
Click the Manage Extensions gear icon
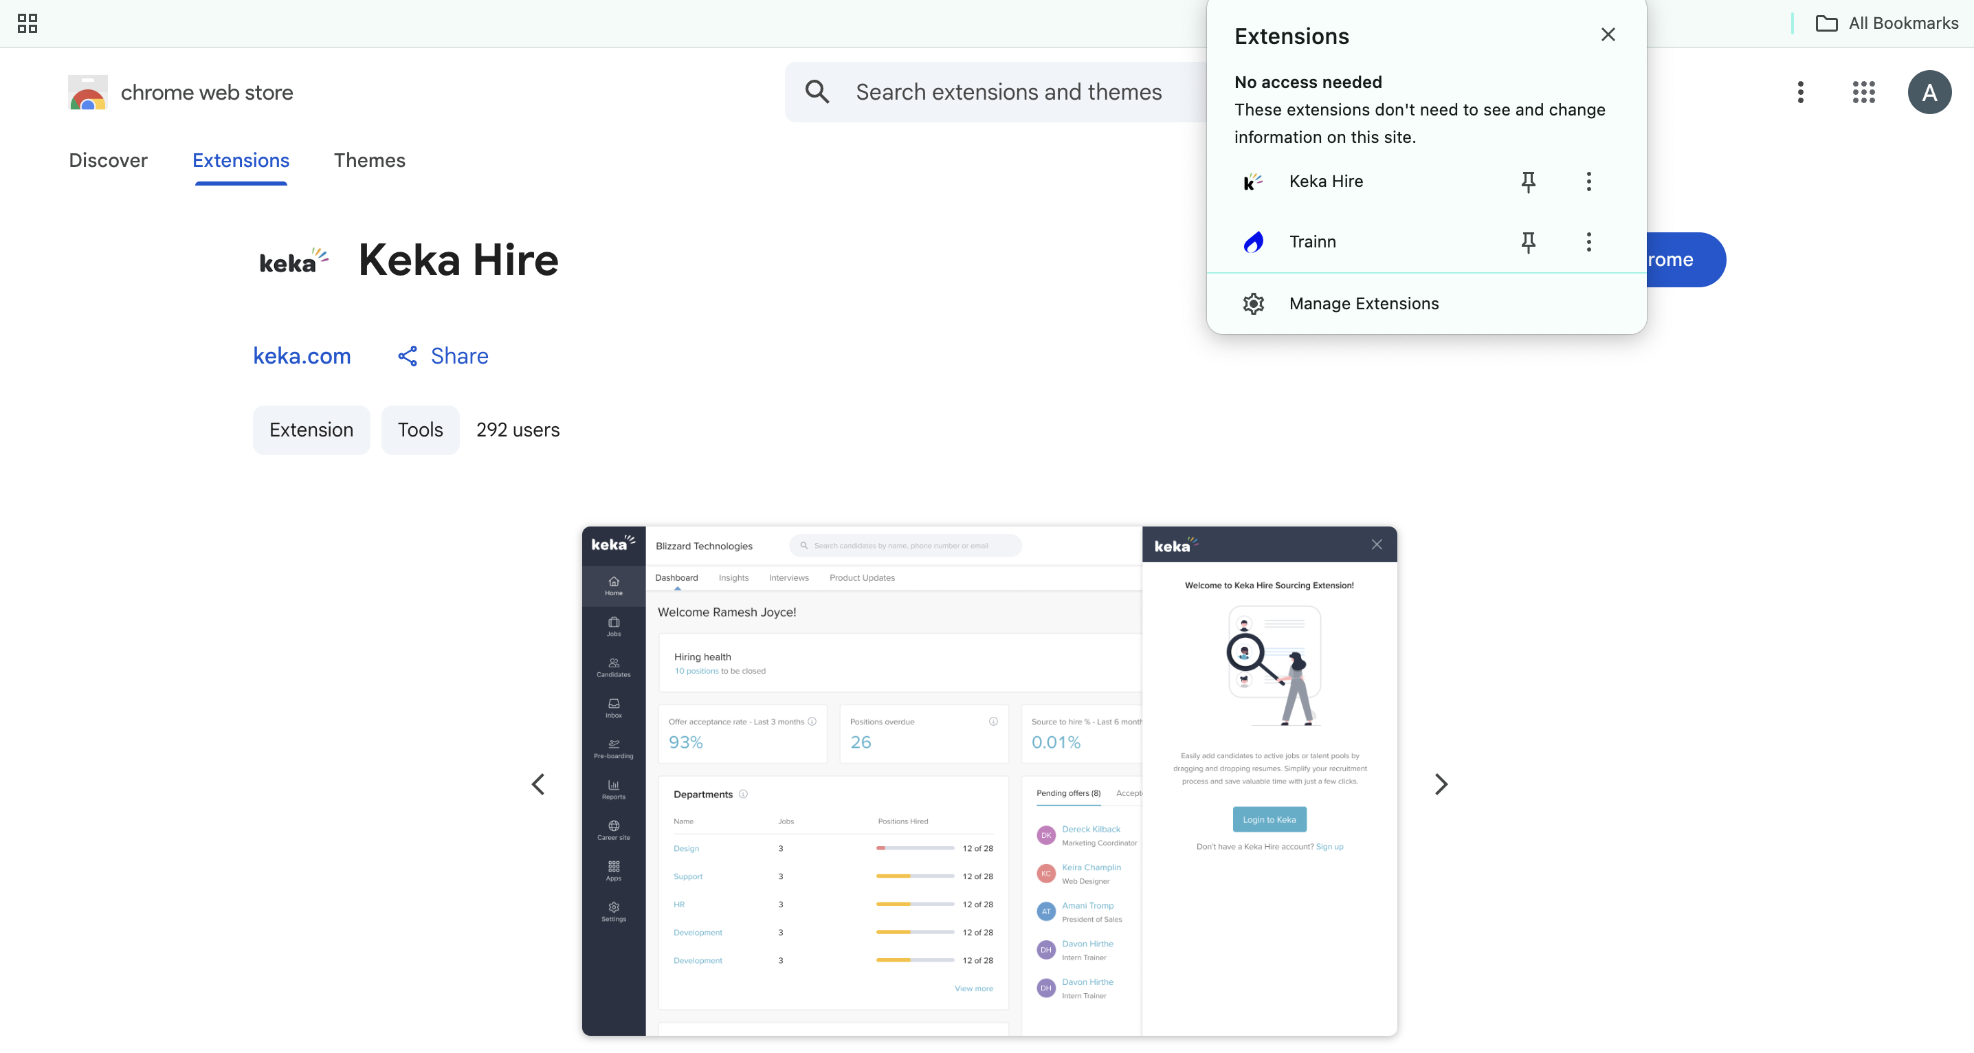pos(1253,304)
